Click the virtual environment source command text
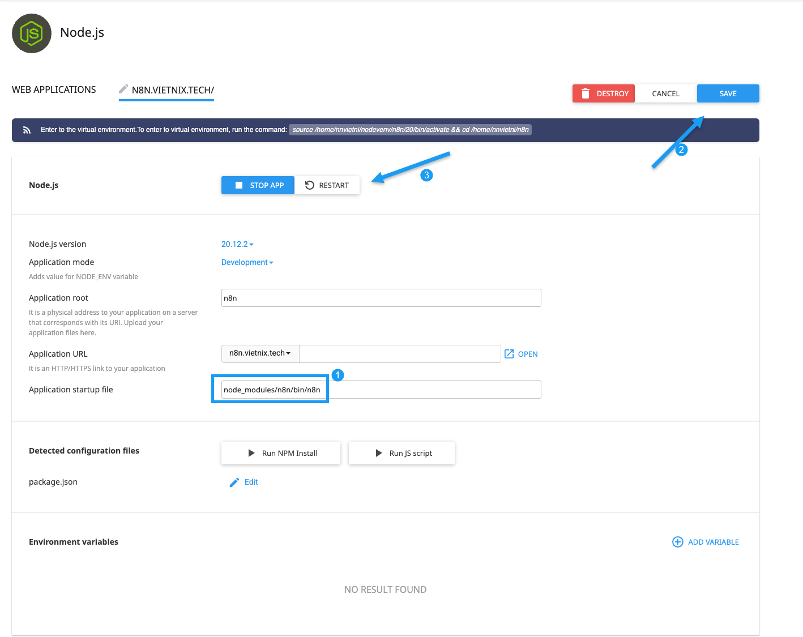 (411, 130)
